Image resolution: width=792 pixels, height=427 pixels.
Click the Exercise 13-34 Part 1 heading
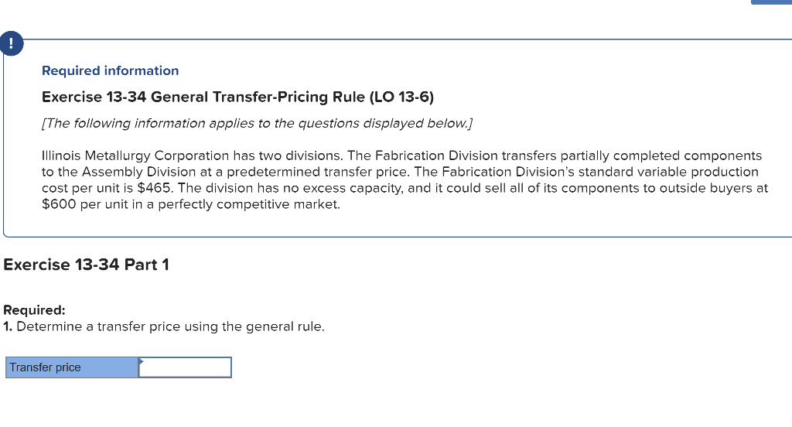[86, 265]
